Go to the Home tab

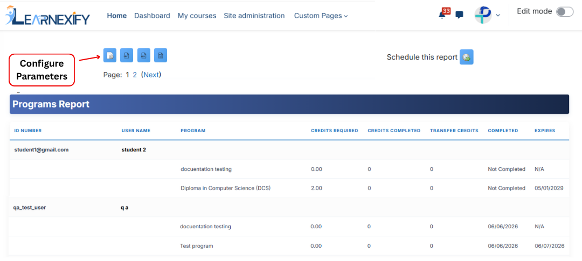coord(116,16)
